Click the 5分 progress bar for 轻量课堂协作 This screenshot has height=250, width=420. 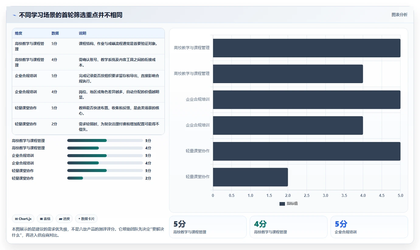pyautogui.click(x=105, y=171)
